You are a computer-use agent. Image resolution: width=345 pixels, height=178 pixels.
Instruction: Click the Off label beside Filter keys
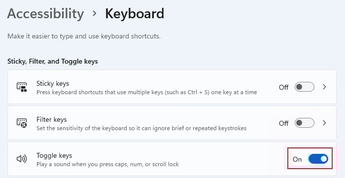283,123
